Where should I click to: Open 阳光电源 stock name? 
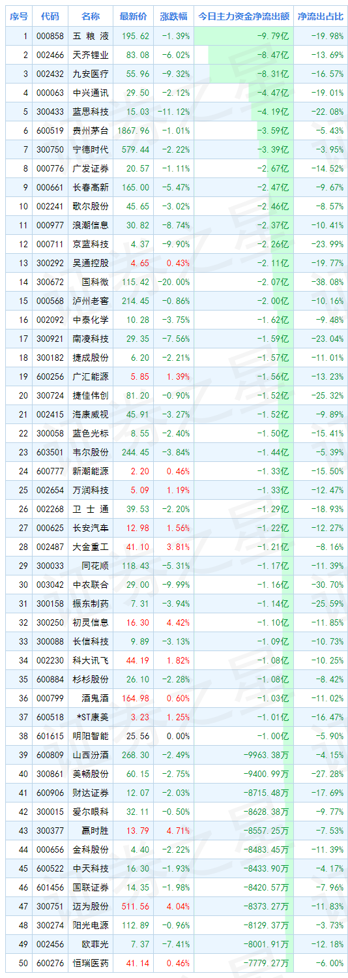(91, 925)
